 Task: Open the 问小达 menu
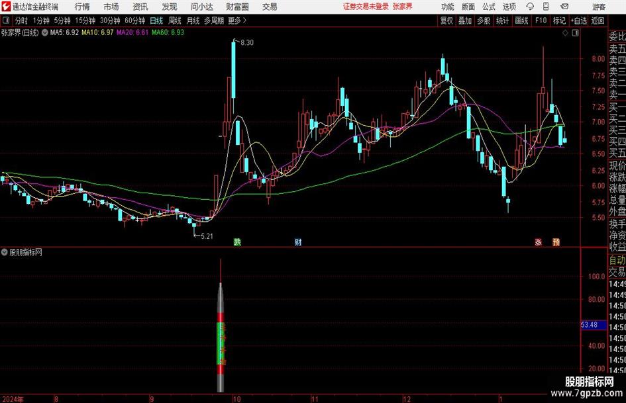201,7
